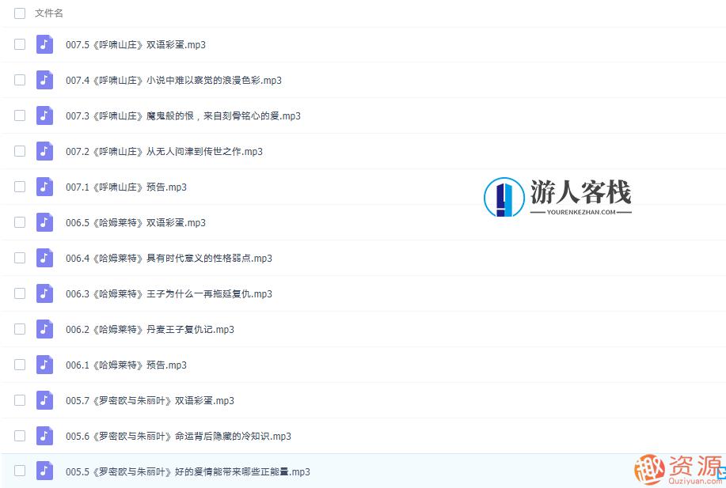Check the checkbox for 005.6《罗密欧与朱丽叶》命运背后隐藏的冷知识.mp3
726x488 pixels.
point(19,436)
